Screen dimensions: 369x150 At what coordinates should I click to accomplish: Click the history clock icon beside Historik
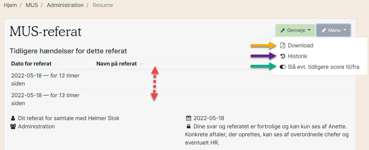tap(283, 56)
